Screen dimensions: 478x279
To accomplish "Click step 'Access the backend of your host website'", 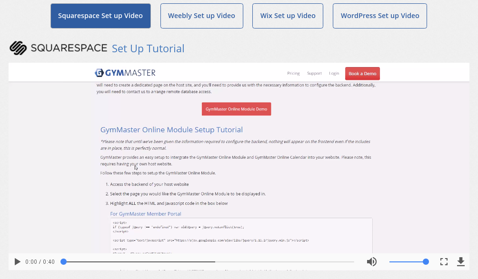I will point(149,184).
